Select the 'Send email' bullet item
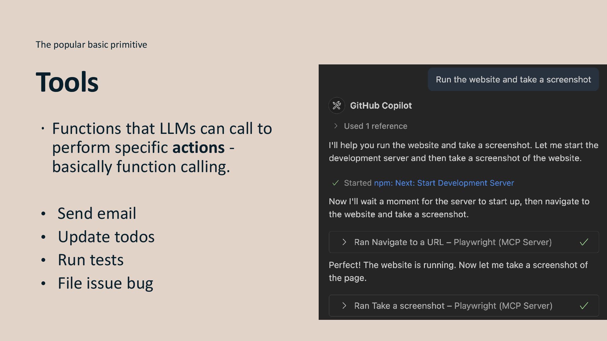This screenshot has height=341, width=607. coord(97,213)
